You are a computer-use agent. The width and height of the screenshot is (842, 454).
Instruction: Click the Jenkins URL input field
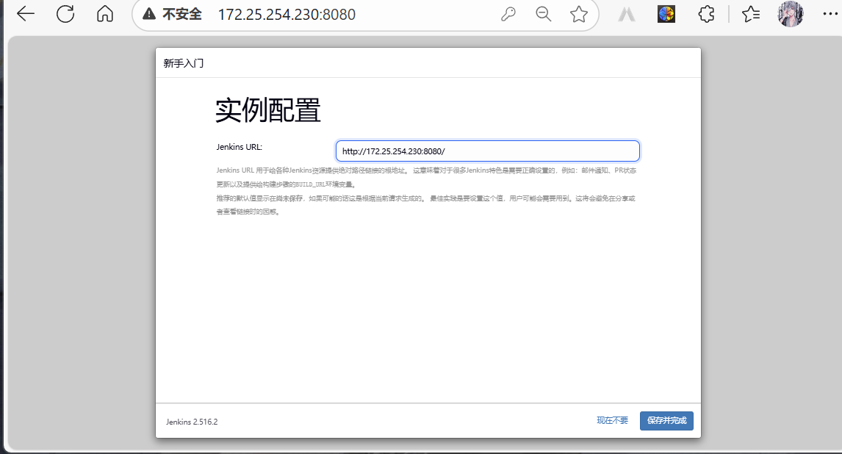(488, 151)
